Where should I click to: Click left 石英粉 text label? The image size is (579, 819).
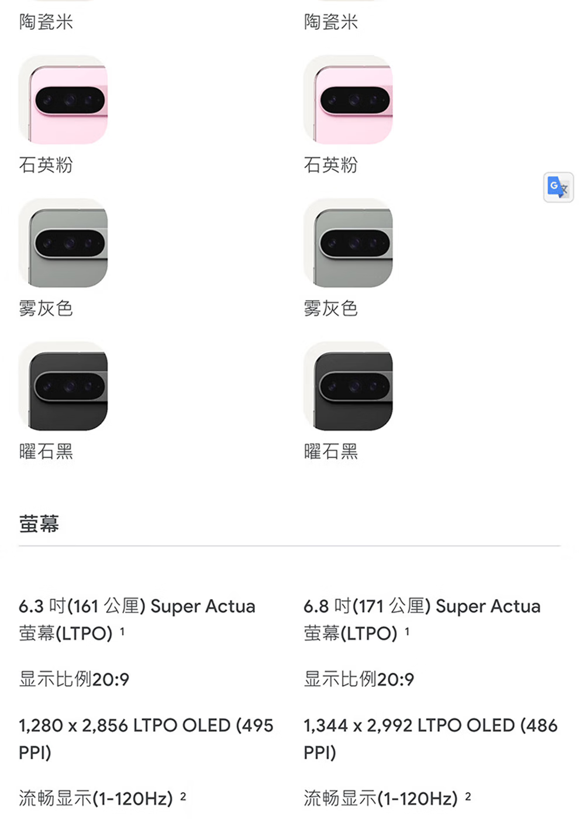click(x=46, y=165)
